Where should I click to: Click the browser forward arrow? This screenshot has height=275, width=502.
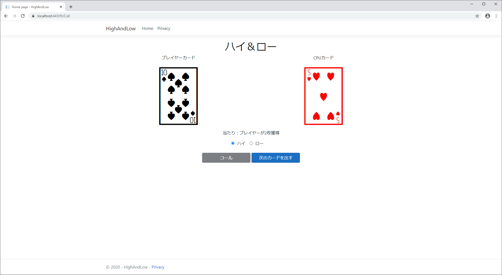[x=14, y=16]
